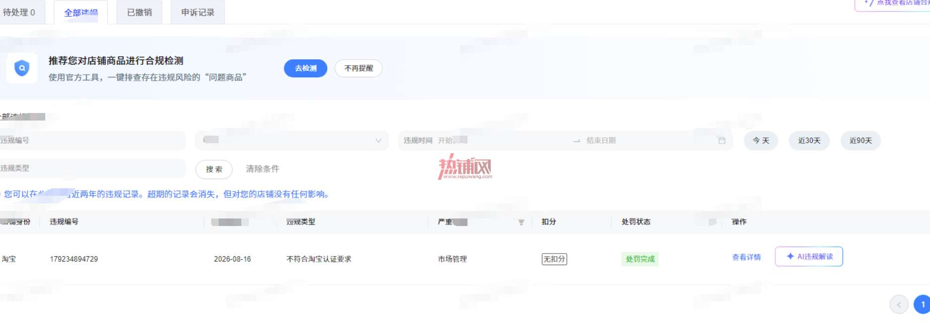Click the AI sparkle violation interpretation button
930x333 pixels.
tap(809, 257)
